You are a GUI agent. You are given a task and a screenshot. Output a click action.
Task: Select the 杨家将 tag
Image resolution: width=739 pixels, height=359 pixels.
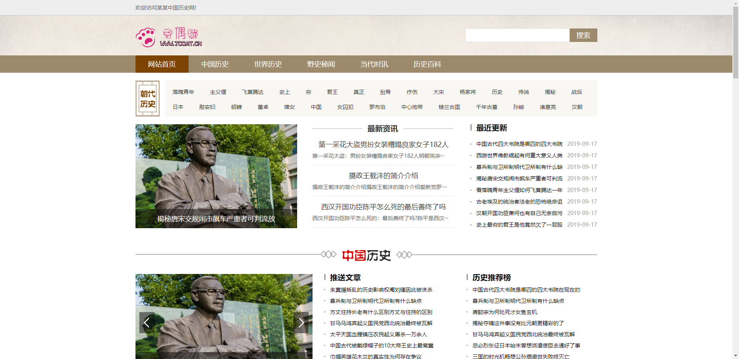point(468,92)
